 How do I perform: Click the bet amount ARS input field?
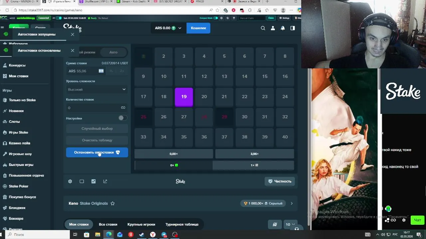86,71
